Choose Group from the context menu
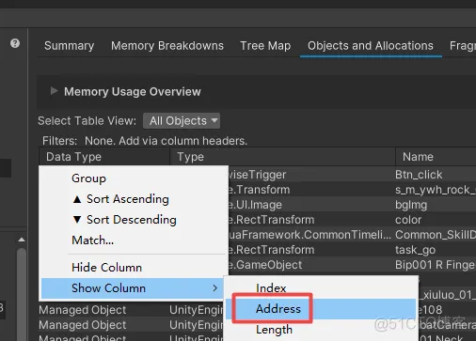Image resolution: width=476 pixels, height=341 pixels. click(135, 178)
